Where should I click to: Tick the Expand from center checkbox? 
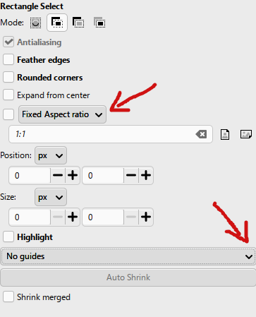pos(8,95)
